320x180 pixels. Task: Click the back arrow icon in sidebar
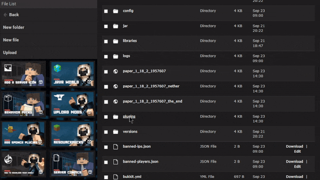click(x=6, y=15)
